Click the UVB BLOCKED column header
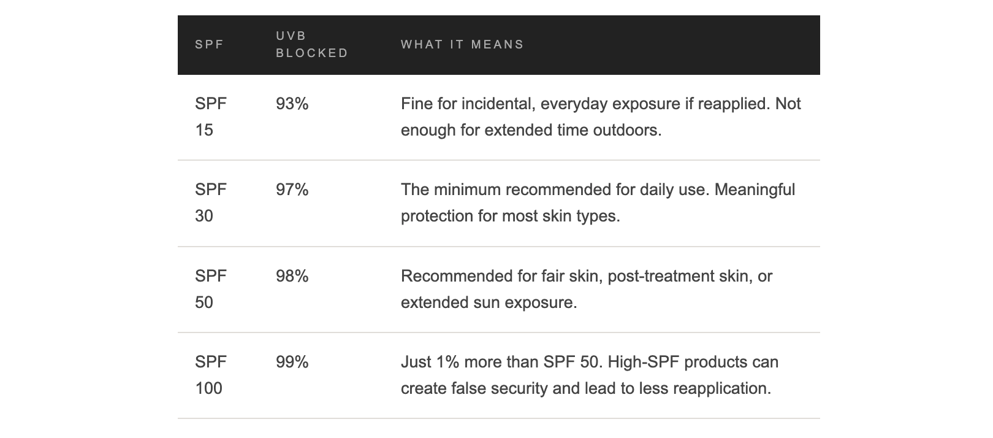Image resolution: width=993 pixels, height=438 pixels. [312, 45]
